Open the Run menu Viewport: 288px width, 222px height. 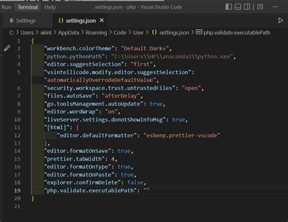pyautogui.click(x=6, y=7)
